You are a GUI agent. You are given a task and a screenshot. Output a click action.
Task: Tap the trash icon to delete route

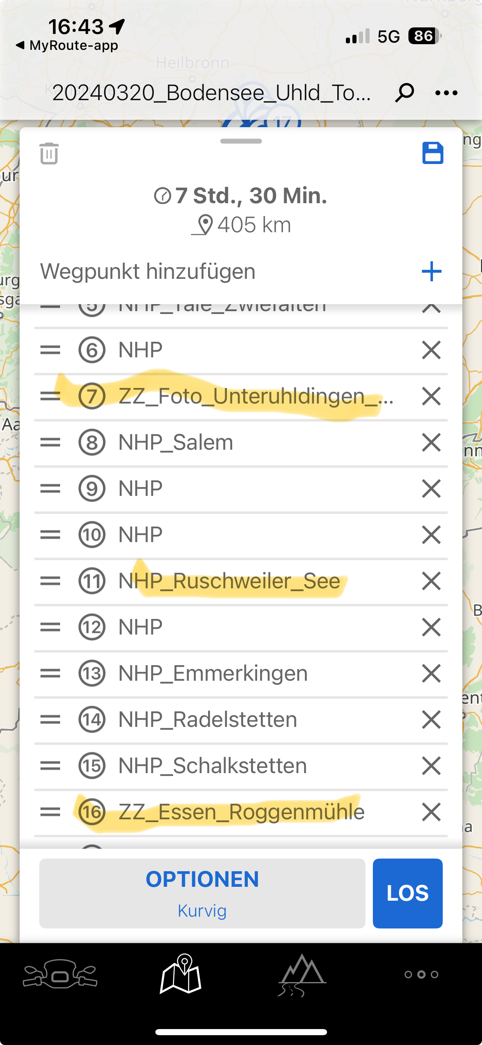49,154
